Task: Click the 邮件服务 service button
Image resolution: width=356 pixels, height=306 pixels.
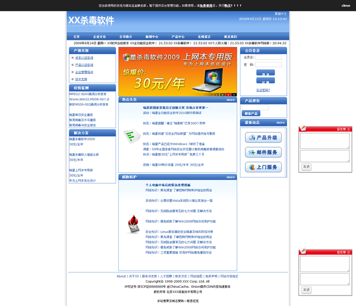Action: 263,152
